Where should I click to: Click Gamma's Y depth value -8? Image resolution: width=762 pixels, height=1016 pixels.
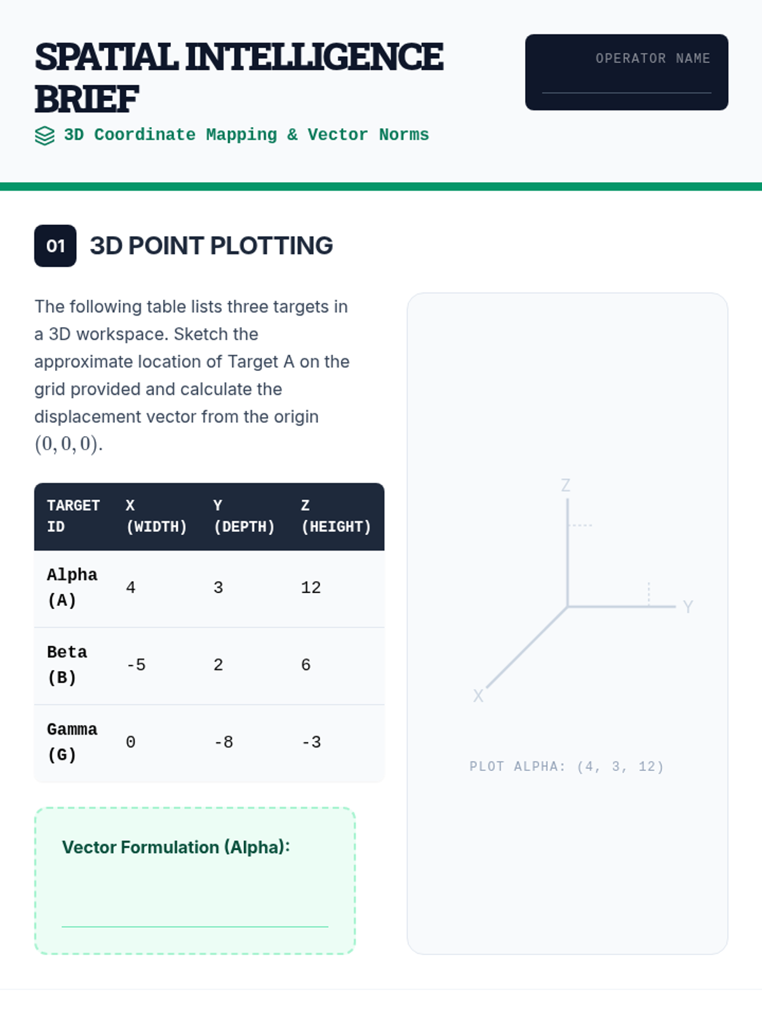point(224,742)
